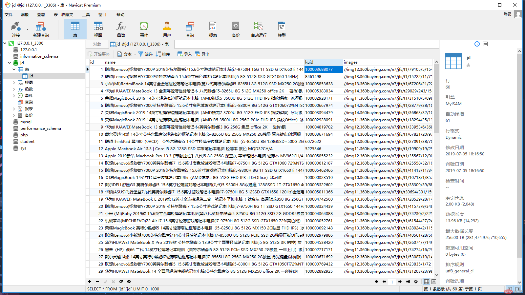
Task: Click the 开始事务 button
Action: [x=99, y=54]
